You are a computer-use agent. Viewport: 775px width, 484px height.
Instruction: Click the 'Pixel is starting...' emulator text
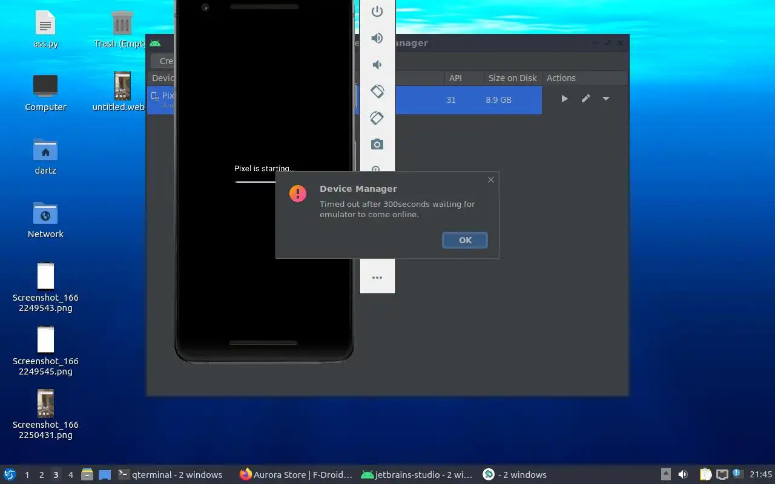264,169
